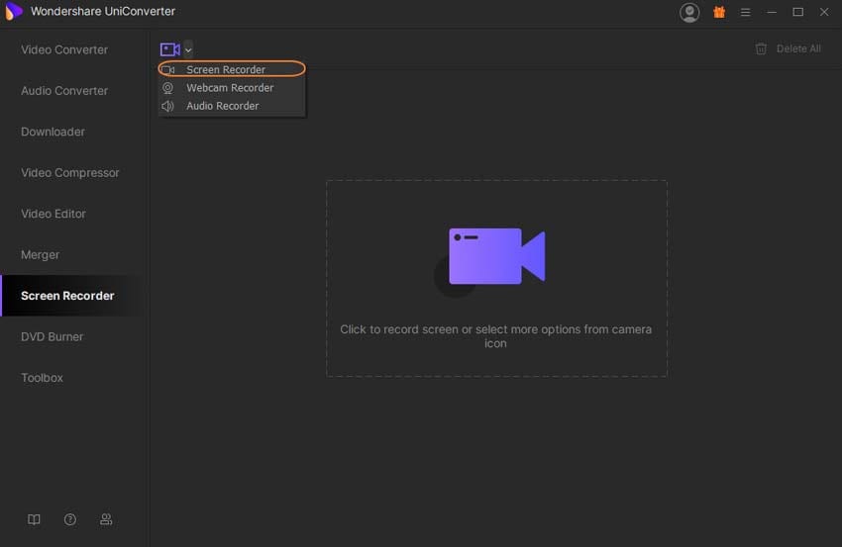Open the user guide book icon
The image size is (842, 547).
pos(34,519)
